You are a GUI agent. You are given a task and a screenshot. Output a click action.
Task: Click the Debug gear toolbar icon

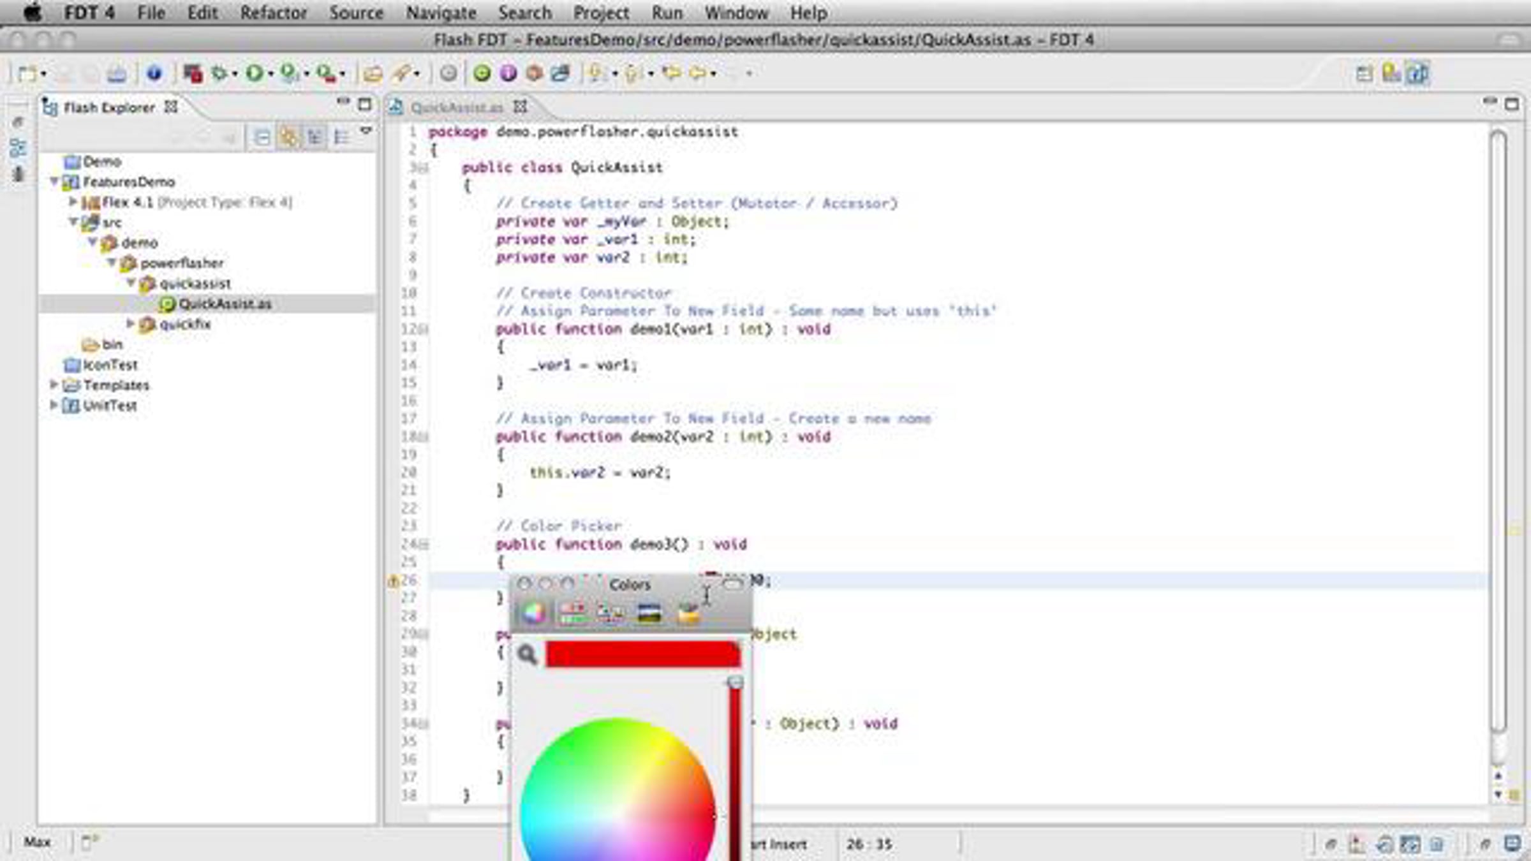click(x=219, y=73)
